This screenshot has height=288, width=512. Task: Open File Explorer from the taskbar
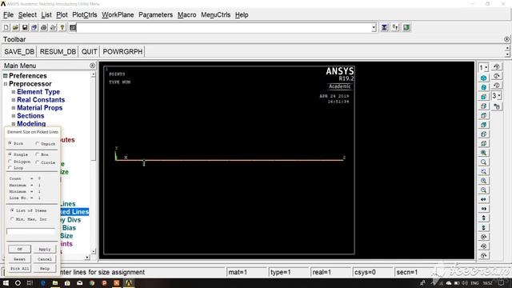click(x=55, y=283)
